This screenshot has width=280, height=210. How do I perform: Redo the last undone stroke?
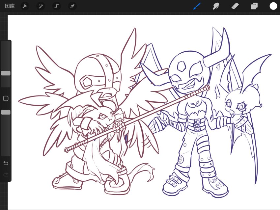[6, 174]
